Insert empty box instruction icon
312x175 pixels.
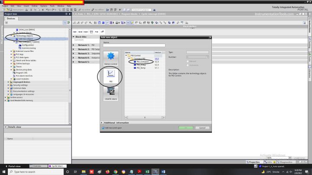pos(91,32)
